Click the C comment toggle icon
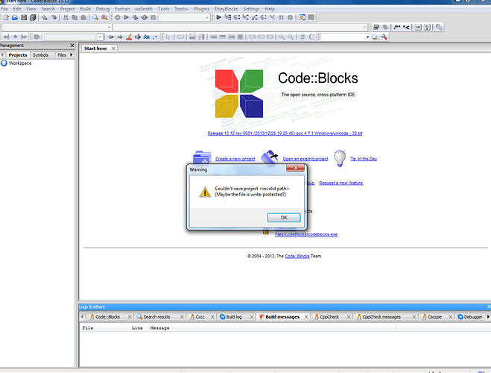 [311, 37]
